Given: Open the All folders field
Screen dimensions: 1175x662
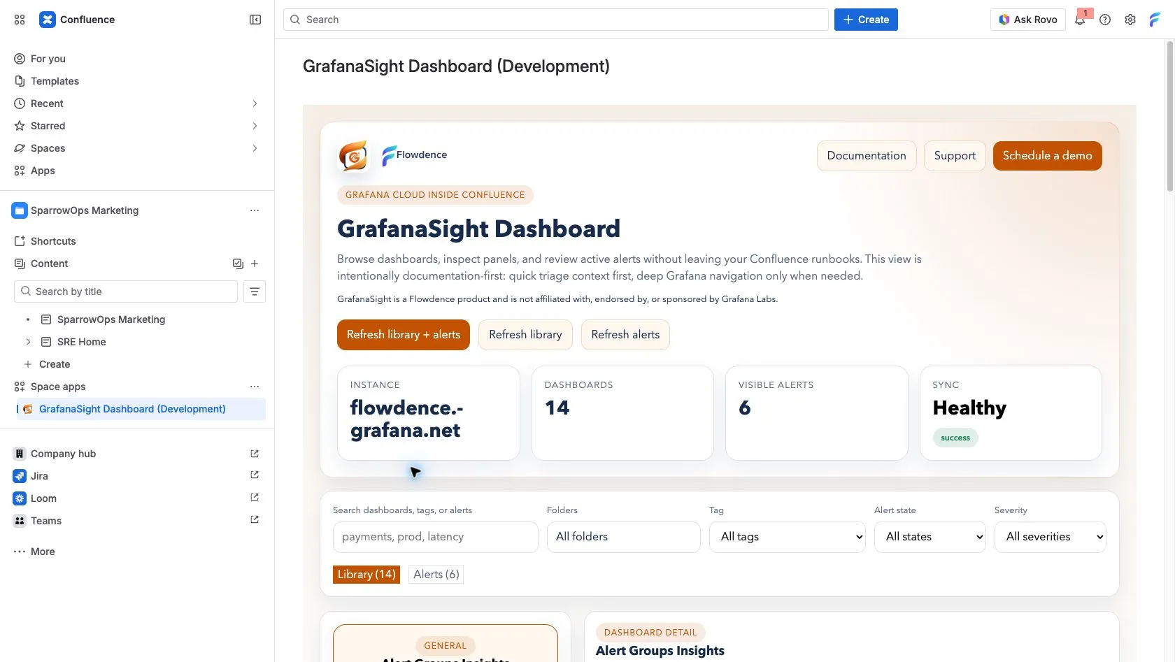Looking at the screenshot, I should [x=624, y=537].
